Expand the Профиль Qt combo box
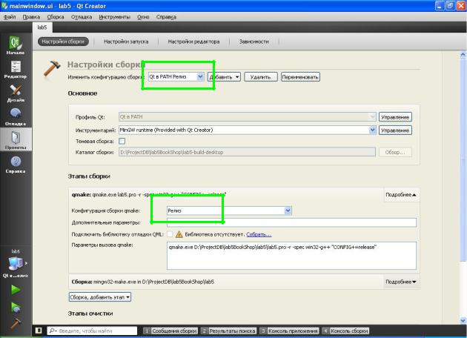The height and width of the screenshot is (338, 467). click(x=247, y=116)
